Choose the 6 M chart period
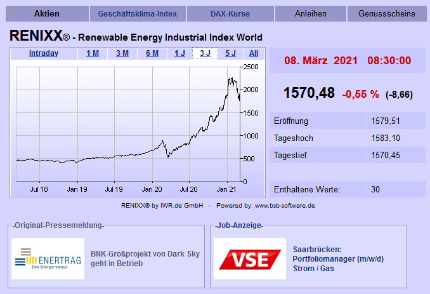This screenshot has height=294, width=430. pos(152,53)
